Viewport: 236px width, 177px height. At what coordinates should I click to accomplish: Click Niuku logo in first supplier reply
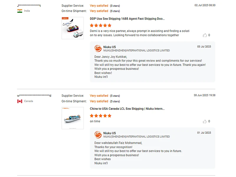pyautogui.click(x=98, y=48)
